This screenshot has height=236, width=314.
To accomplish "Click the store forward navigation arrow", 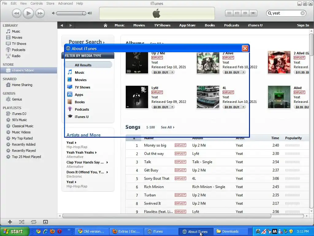I will [71, 25].
